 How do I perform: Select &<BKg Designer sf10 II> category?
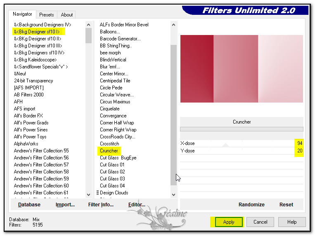click(38, 39)
